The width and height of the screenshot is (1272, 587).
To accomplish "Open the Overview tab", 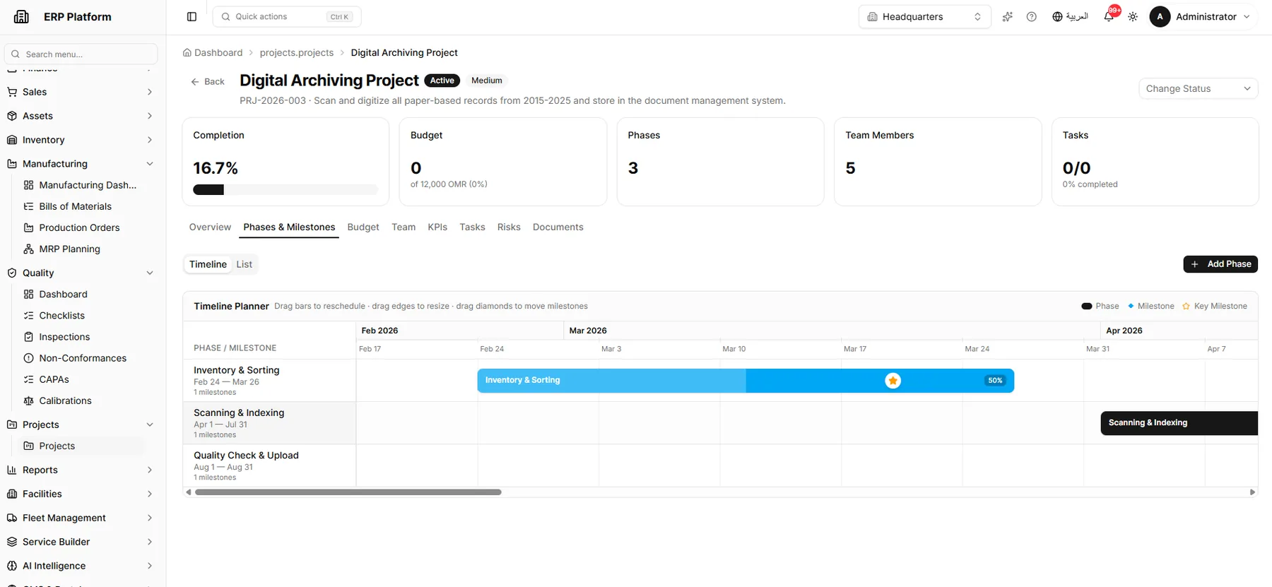I will [x=210, y=227].
